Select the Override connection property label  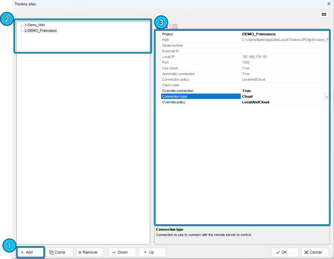tap(178, 91)
